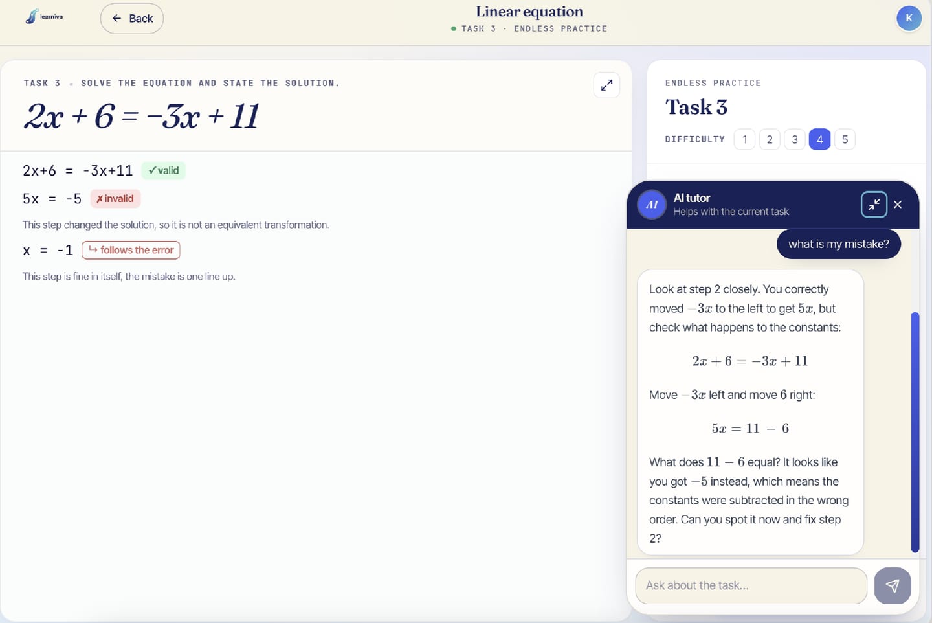
Task: Close the AI tutor panel
Action: (x=898, y=205)
